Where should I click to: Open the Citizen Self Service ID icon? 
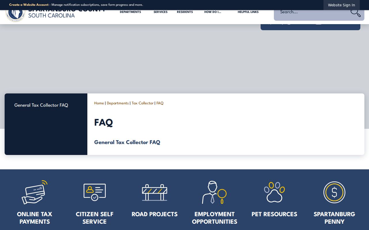(x=95, y=192)
